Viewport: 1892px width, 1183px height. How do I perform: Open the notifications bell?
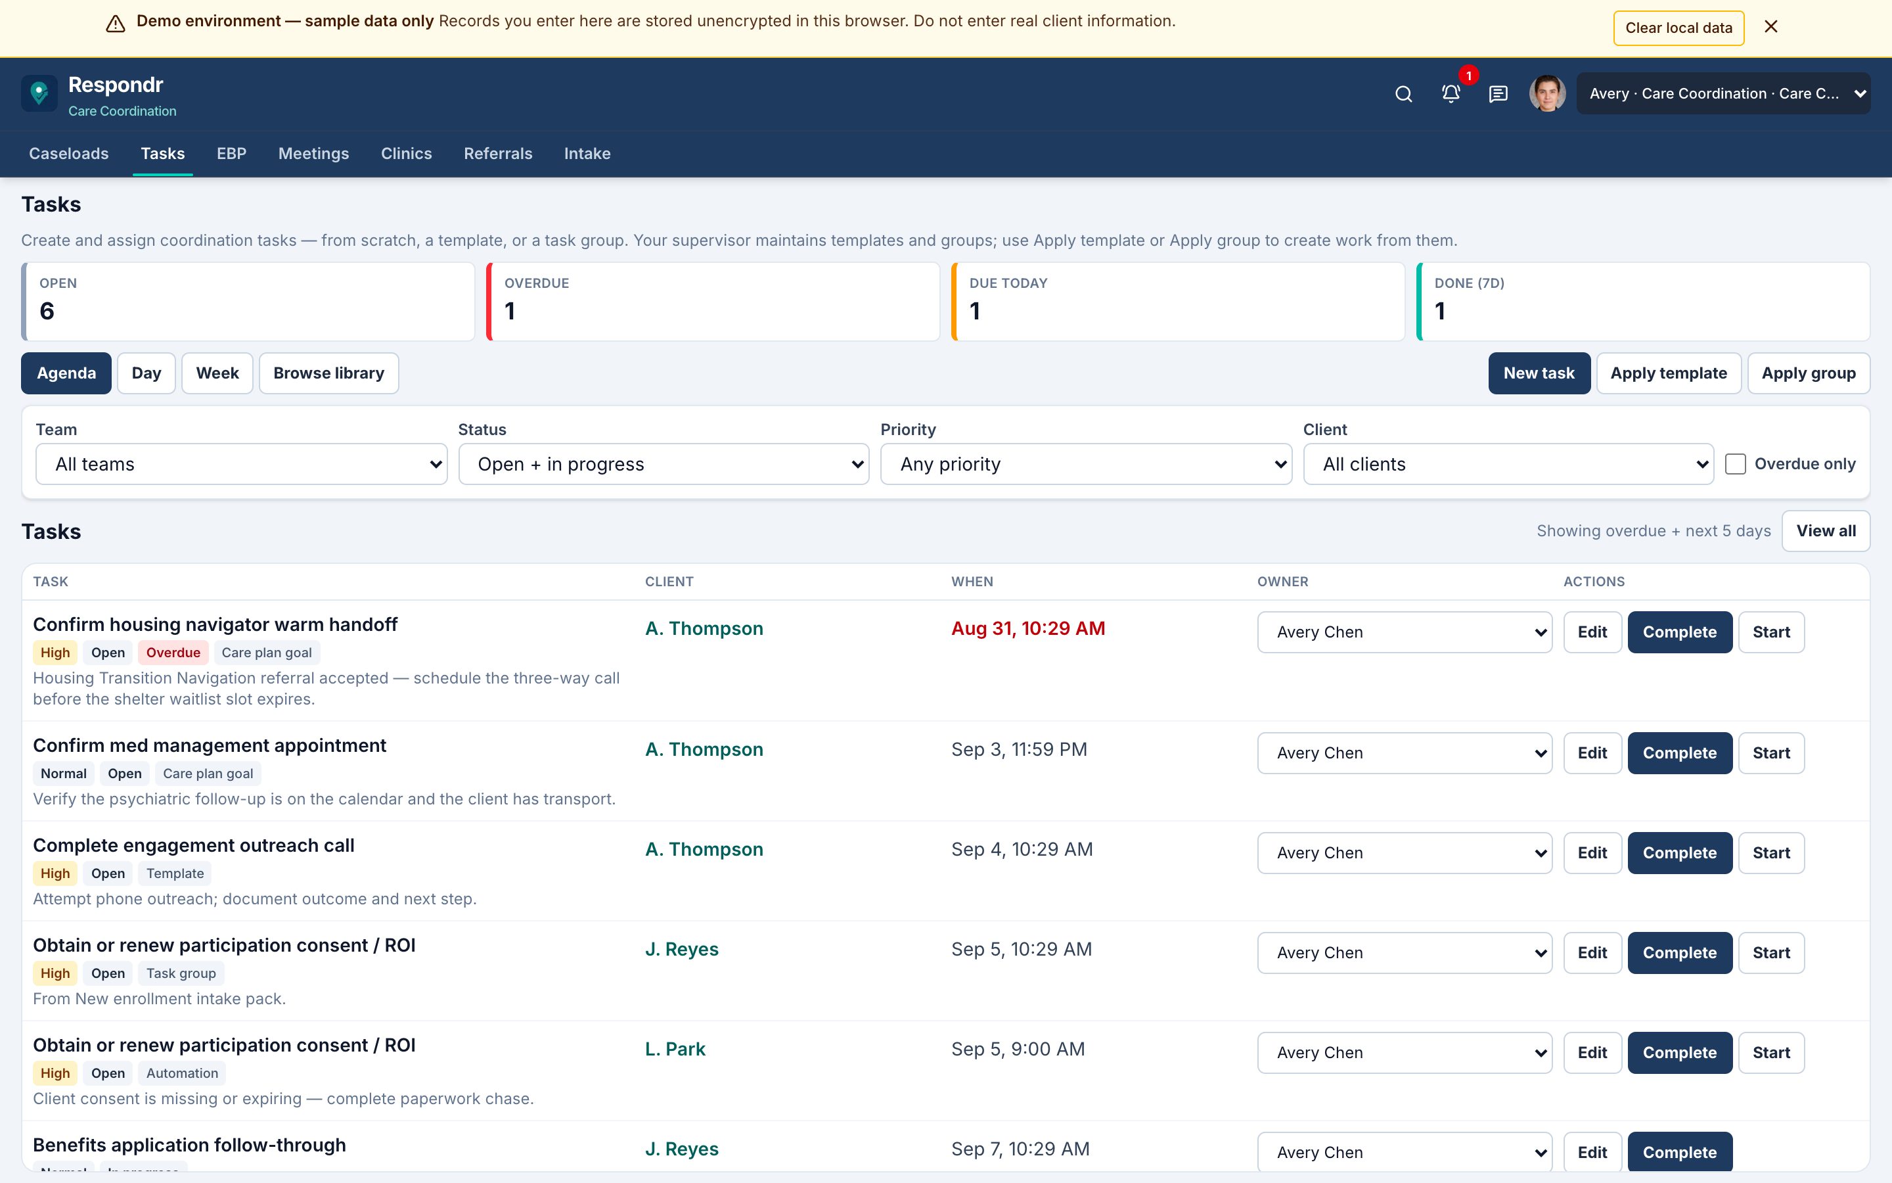point(1451,94)
